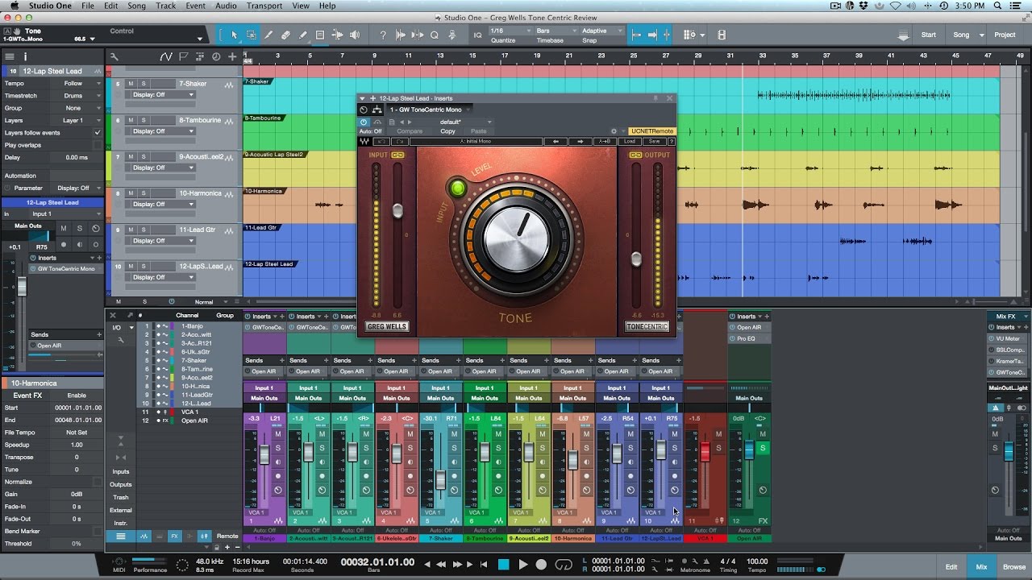The height and width of the screenshot is (580, 1032).
Task: Solo the 11-Lead Gtr track
Action: click(x=144, y=230)
